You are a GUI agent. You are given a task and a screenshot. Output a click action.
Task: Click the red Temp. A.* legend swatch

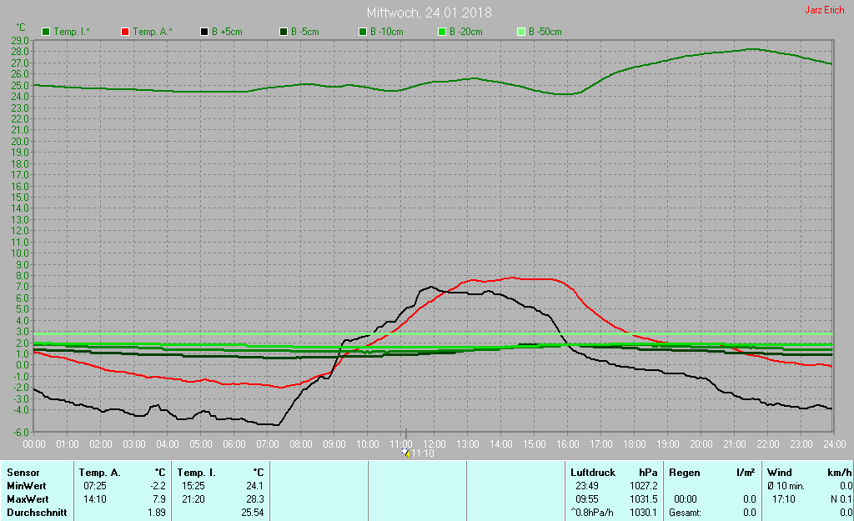pyautogui.click(x=125, y=32)
